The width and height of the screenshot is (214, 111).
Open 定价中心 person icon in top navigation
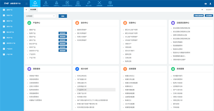[46, 3]
